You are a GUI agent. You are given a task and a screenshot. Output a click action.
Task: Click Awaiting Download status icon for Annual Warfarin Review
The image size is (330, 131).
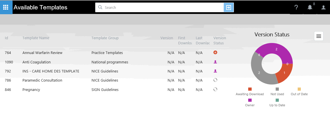pos(215,53)
